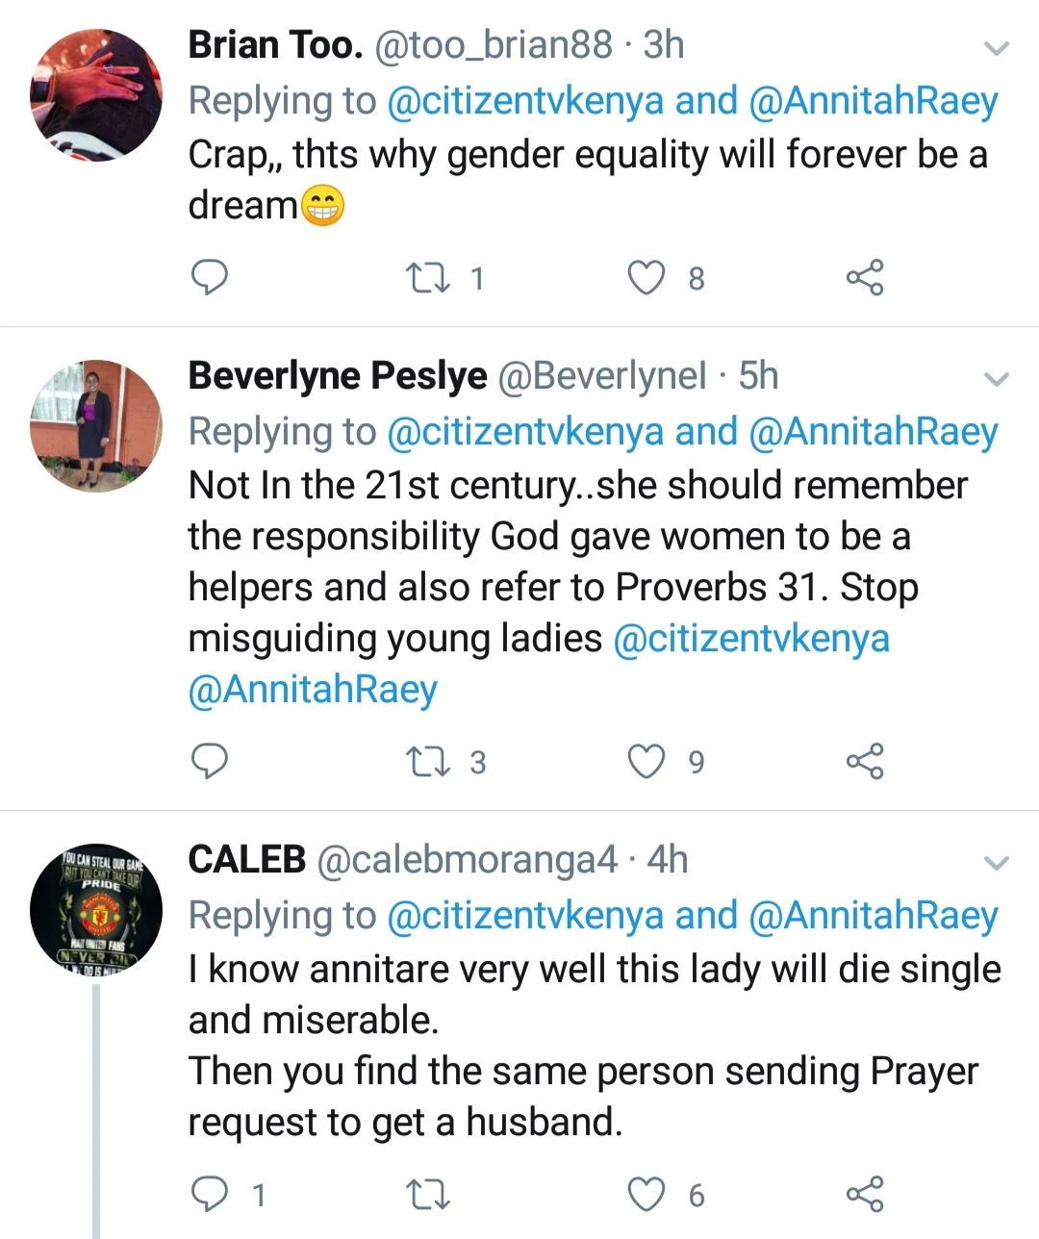Viewport: 1039px width, 1239px height.
Task: Open @AnnitahRaey mention ending Beverlyne's tweet
Action: [313, 690]
